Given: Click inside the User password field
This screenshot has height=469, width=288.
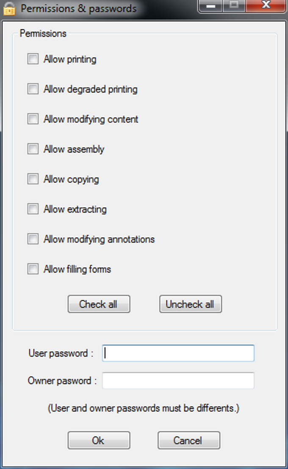Looking at the screenshot, I should click(x=177, y=352).
